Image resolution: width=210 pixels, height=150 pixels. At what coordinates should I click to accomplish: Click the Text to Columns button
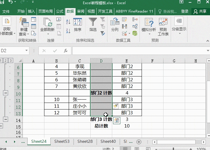pos(115,25)
